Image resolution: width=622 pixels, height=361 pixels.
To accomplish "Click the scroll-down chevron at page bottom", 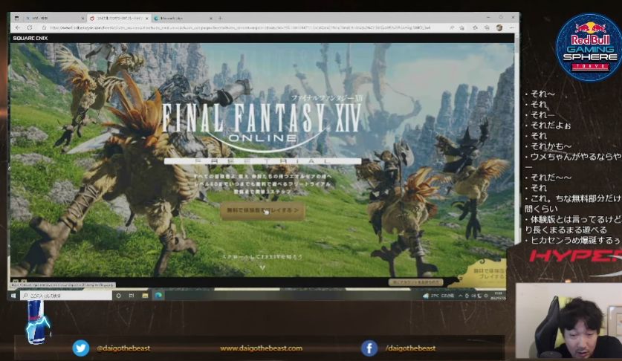I will coord(262,267).
